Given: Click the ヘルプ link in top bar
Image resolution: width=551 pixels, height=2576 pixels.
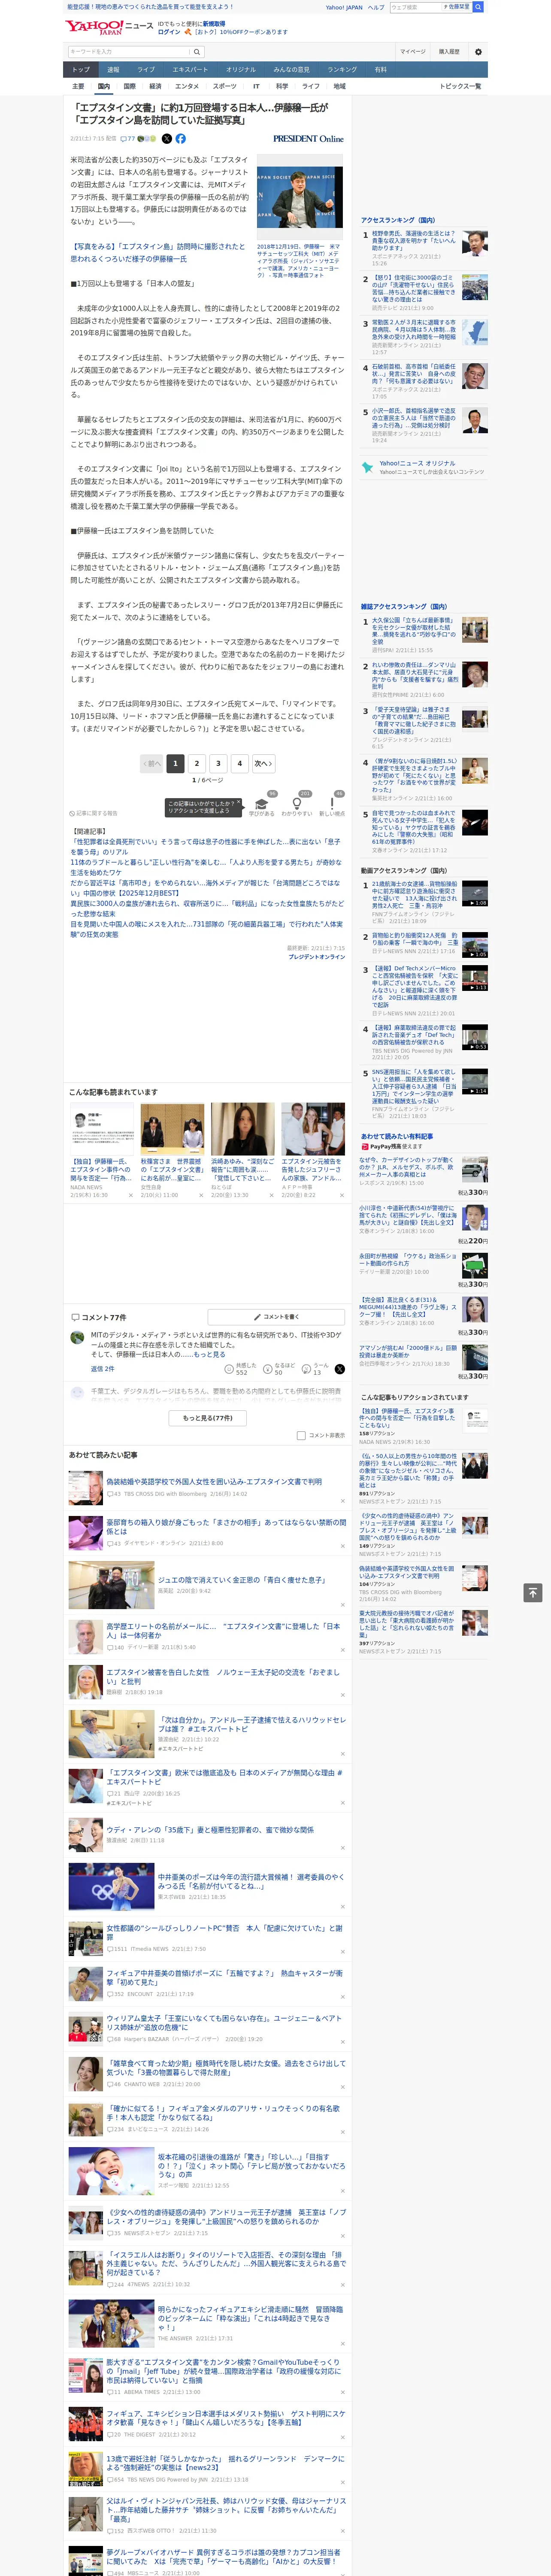Looking at the screenshot, I should point(376,7).
